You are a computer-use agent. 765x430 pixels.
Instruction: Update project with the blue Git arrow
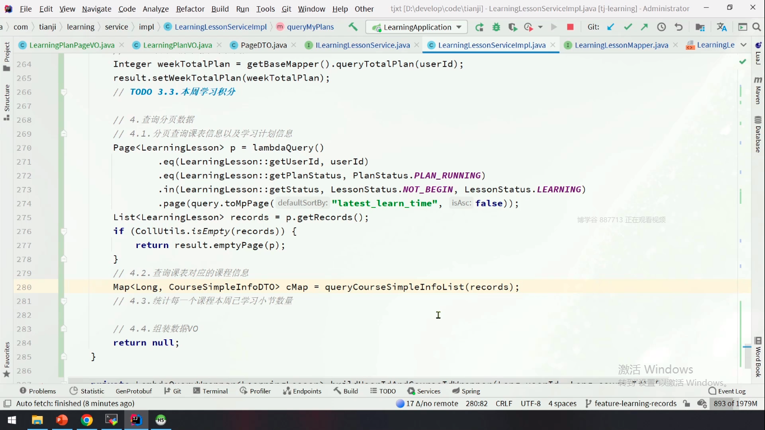tap(611, 27)
